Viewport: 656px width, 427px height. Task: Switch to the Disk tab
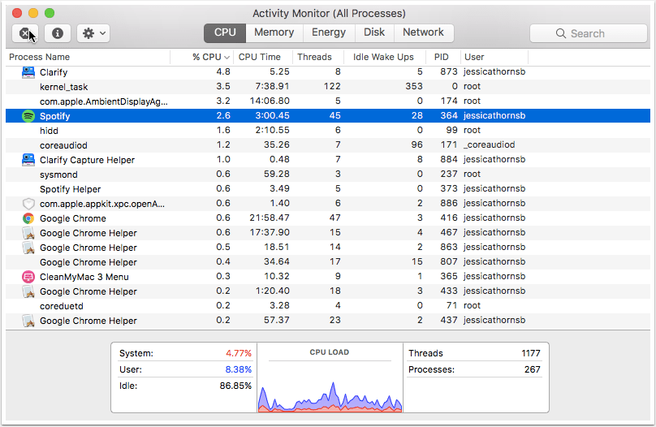pos(374,32)
